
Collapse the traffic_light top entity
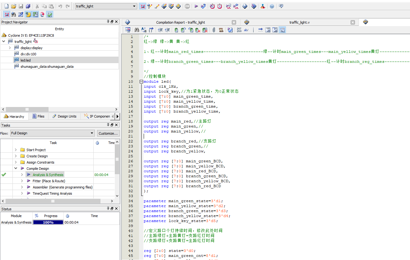4,41
